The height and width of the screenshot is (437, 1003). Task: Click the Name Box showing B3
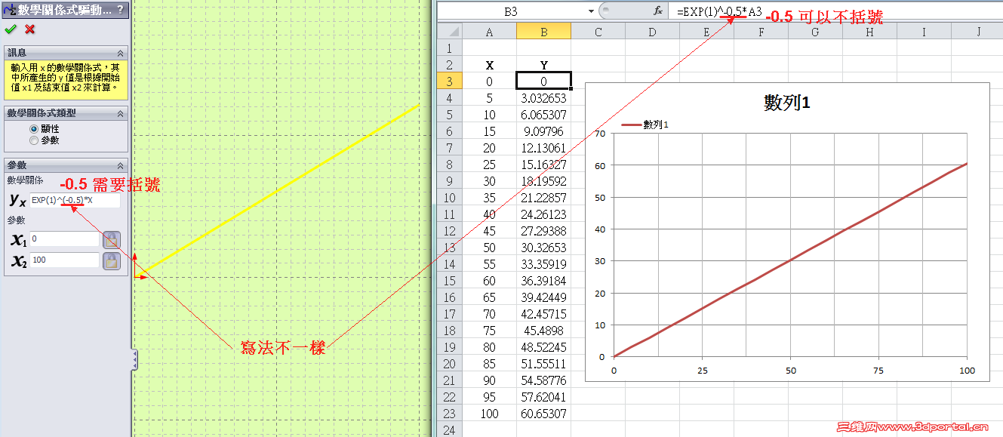[x=511, y=11]
